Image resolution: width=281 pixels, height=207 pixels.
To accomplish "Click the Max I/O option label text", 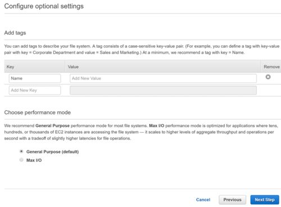I will pyautogui.click(x=34, y=160).
